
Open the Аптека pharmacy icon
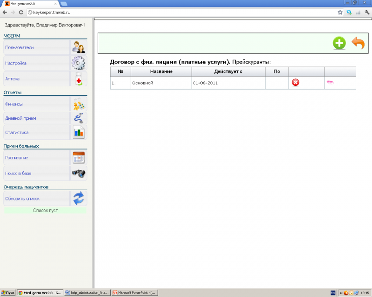[78, 79]
